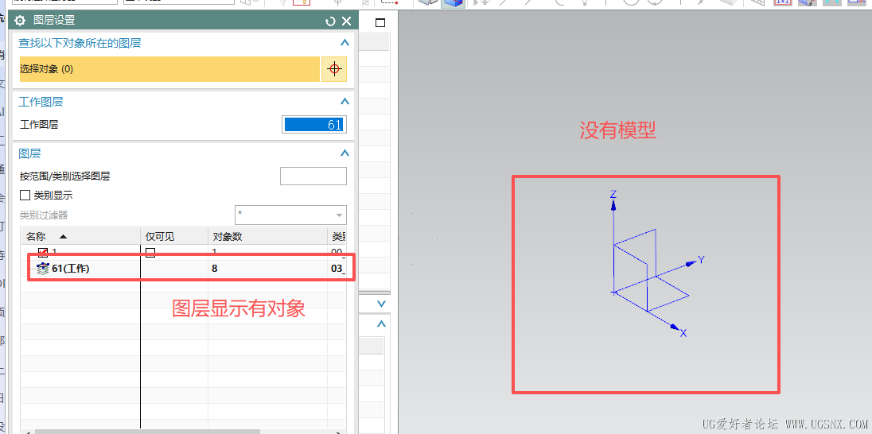Close the 图层设置 dialog
Image resolution: width=872 pixels, height=434 pixels.
[x=346, y=21]
